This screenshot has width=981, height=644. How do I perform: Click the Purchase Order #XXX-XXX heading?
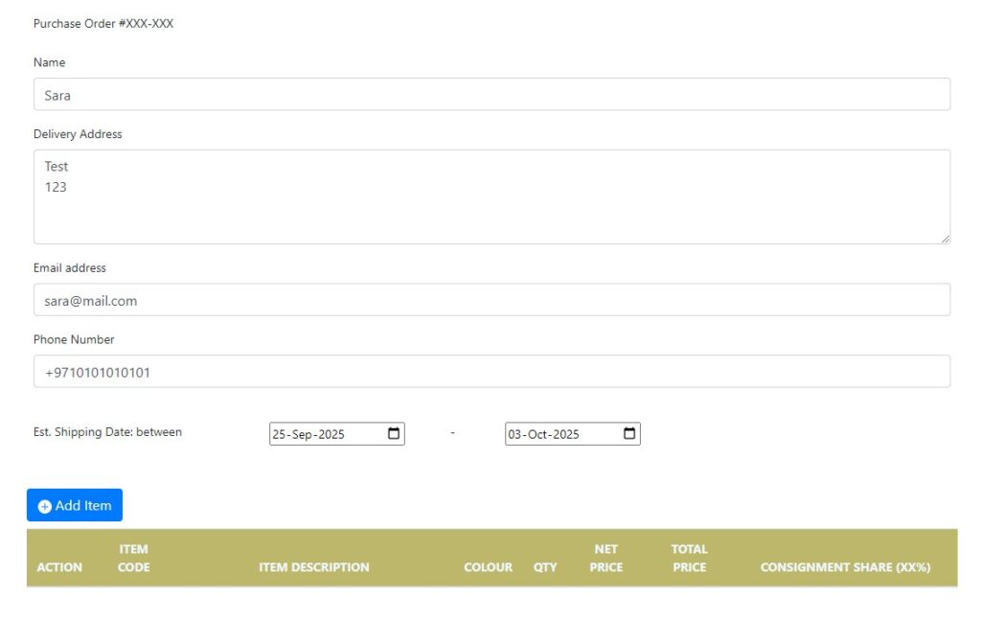pos(103,24)
